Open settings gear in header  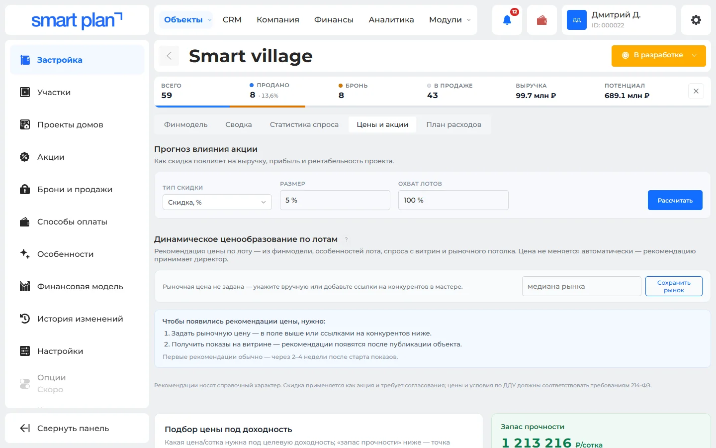click(696, 20)
